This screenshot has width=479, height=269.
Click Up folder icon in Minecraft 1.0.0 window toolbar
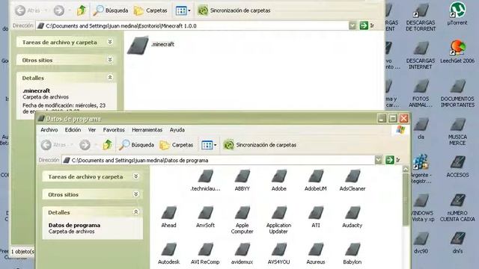pos(82,10)
